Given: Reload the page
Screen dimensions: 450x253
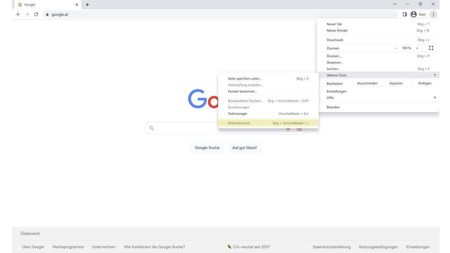Looking at the screenshot, I should coord(36,14).
